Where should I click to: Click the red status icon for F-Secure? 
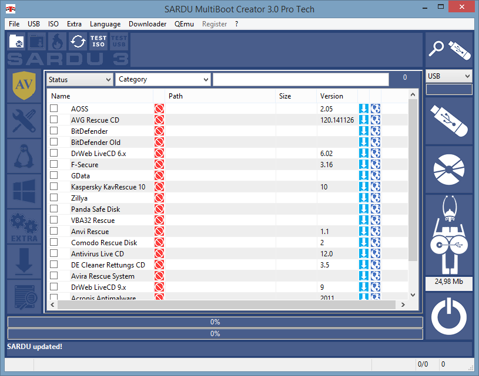[159, 165]
